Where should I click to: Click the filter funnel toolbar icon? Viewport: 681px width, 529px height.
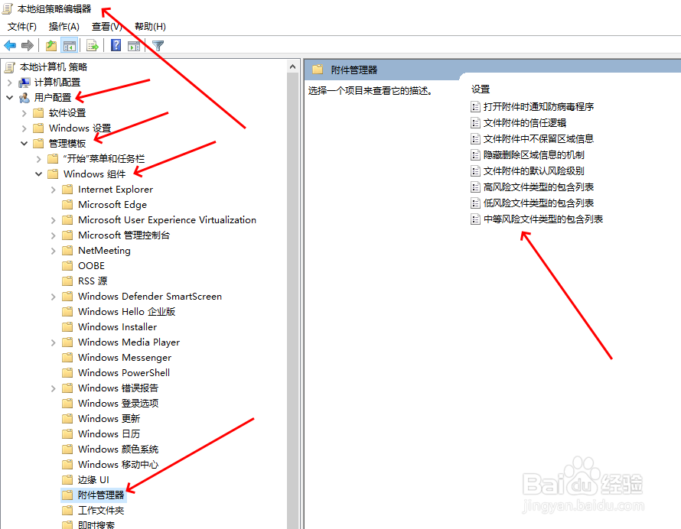(x=157, y=45)
